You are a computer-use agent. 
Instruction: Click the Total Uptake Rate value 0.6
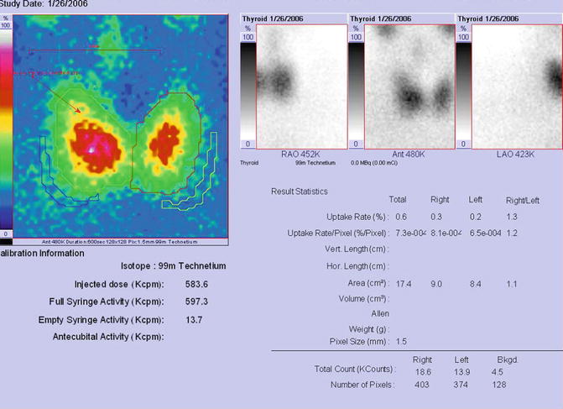tap(400, 217)
